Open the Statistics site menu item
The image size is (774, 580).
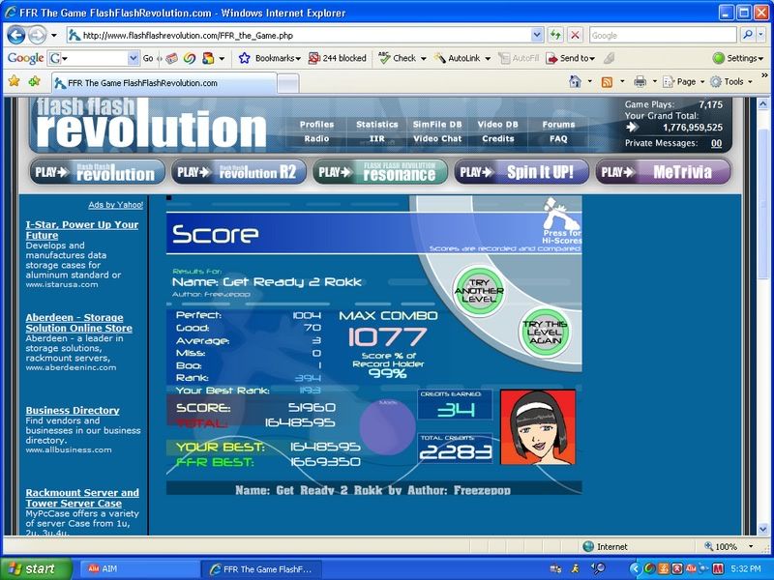tap(376, 125)
